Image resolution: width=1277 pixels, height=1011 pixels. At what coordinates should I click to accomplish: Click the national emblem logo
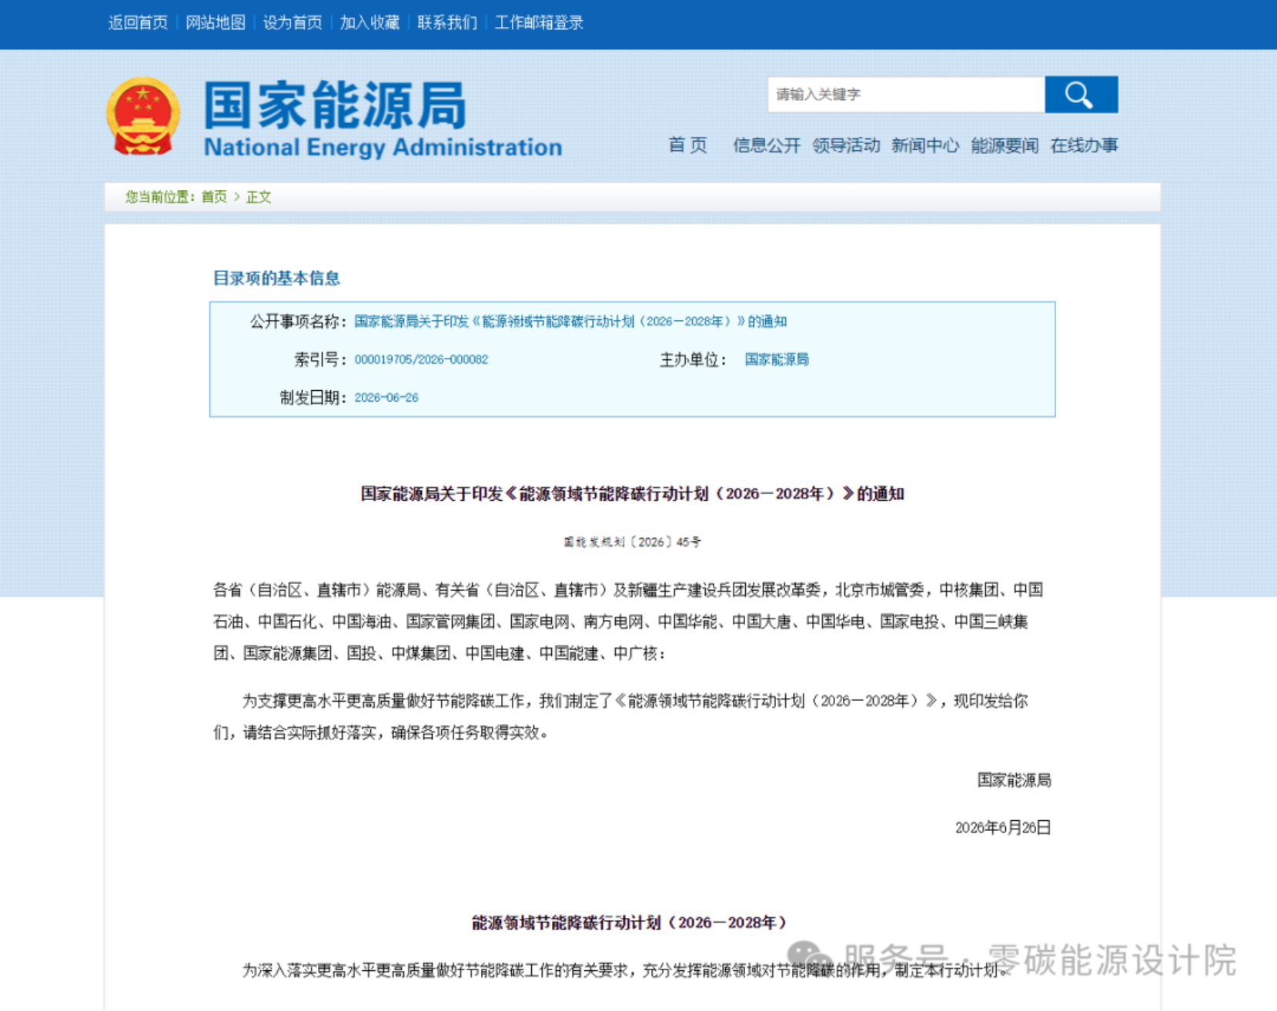[143, 116]
